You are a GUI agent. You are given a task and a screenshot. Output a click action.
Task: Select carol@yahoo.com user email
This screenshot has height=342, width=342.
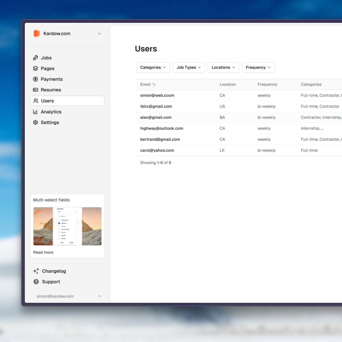tap(157, 150)
